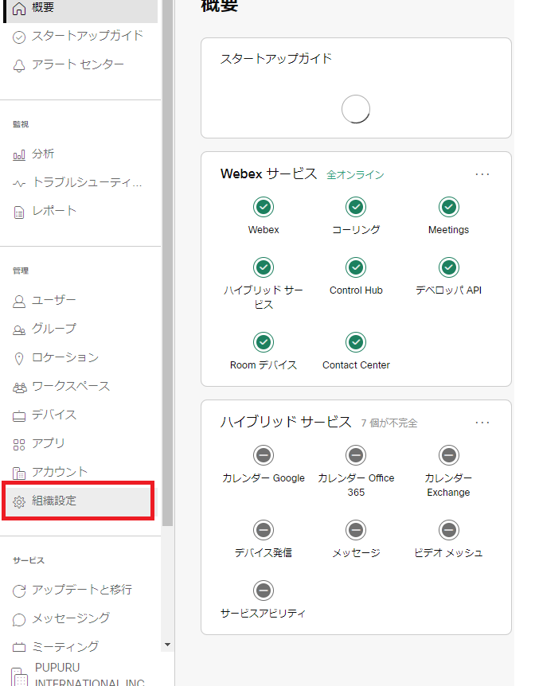Open the グループ sidebar label
This screenshot has width=535, height=686.
54,329
